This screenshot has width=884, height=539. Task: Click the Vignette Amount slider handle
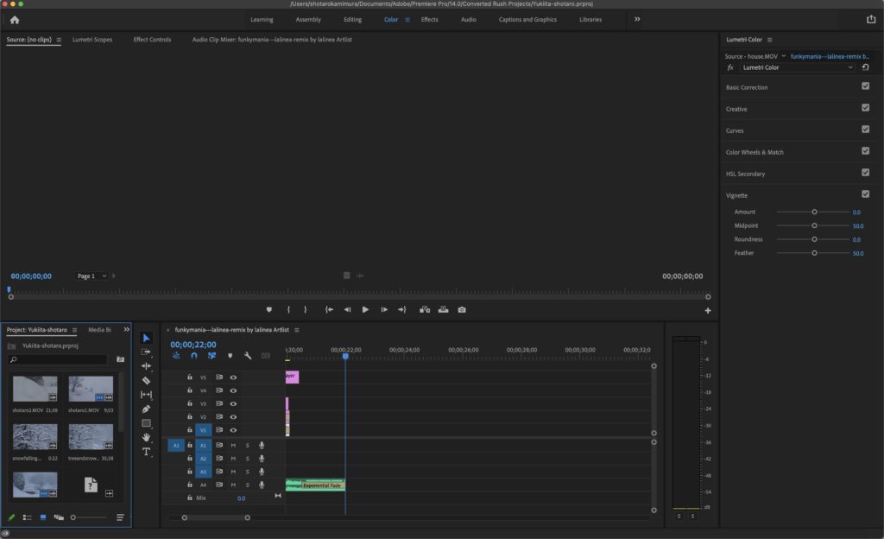click(814, 212)
